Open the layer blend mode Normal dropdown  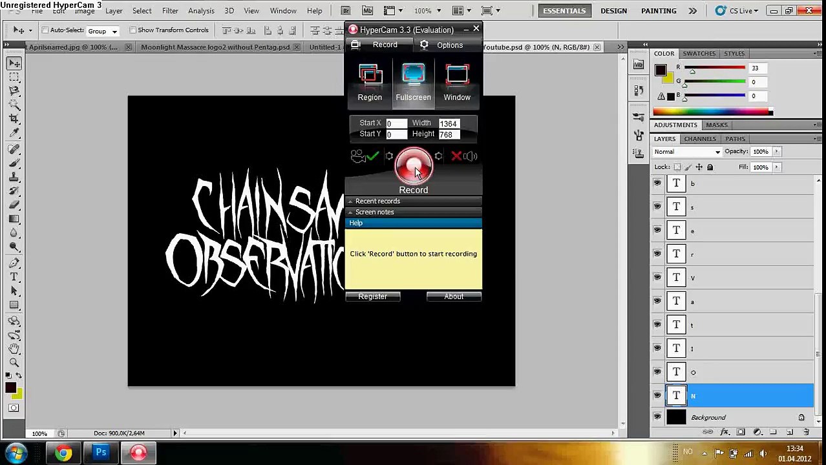(x=687, y=152)
